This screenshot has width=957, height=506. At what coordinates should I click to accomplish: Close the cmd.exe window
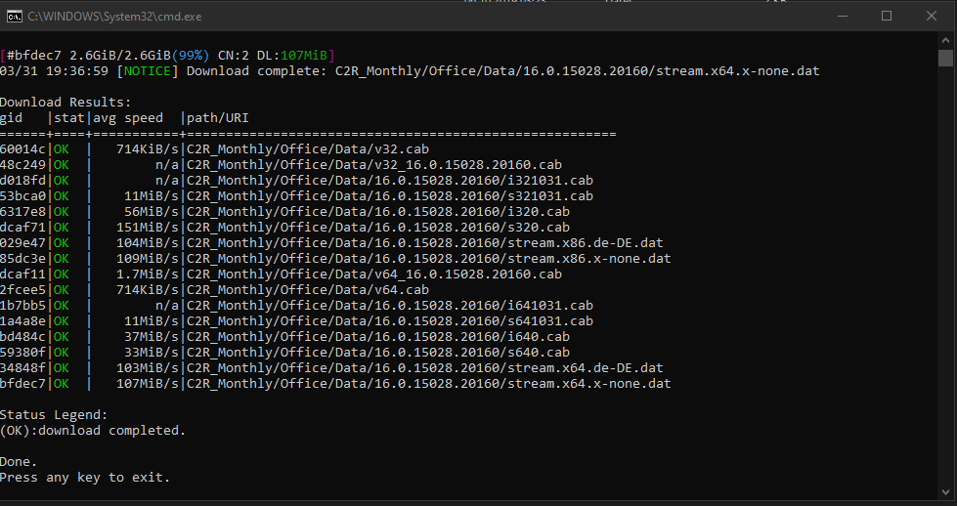932,17
